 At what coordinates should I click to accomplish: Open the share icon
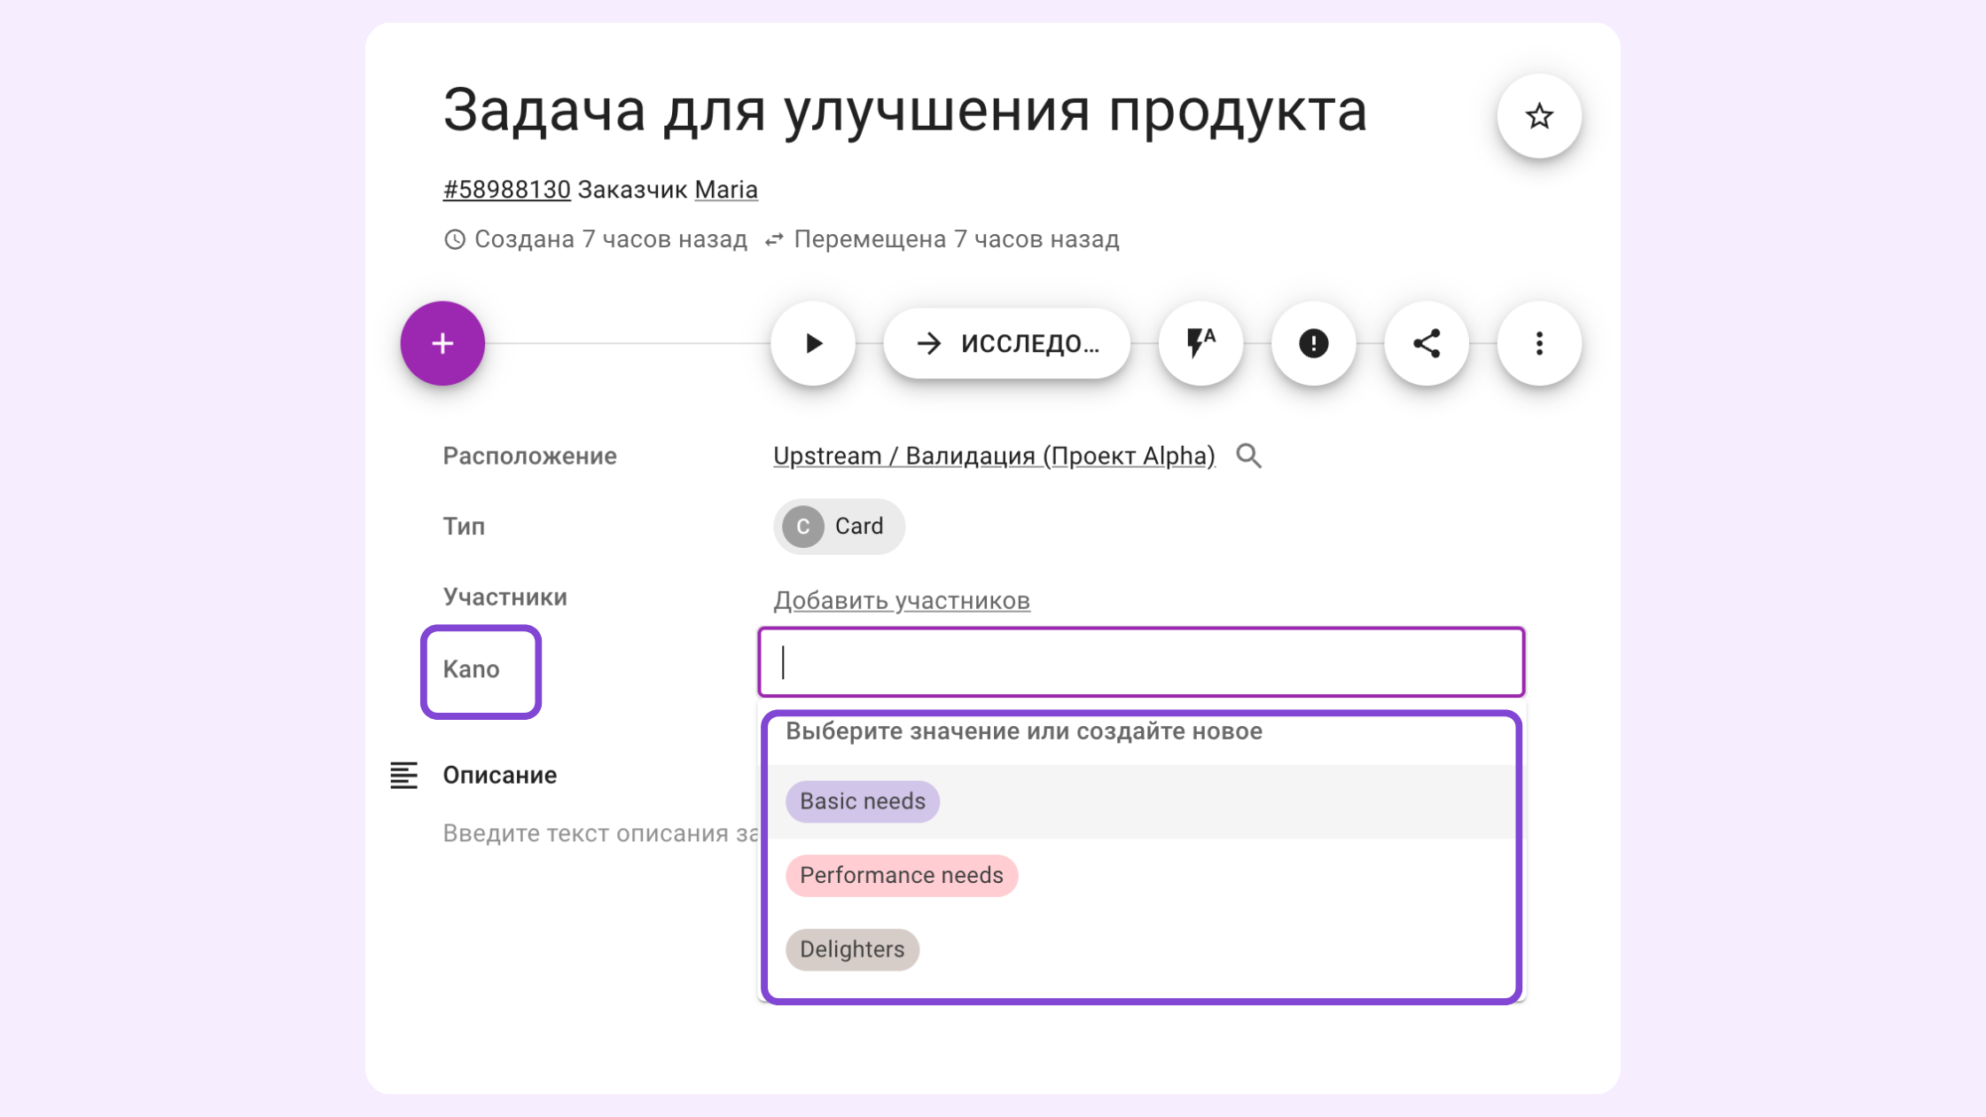pos(1426,343)
